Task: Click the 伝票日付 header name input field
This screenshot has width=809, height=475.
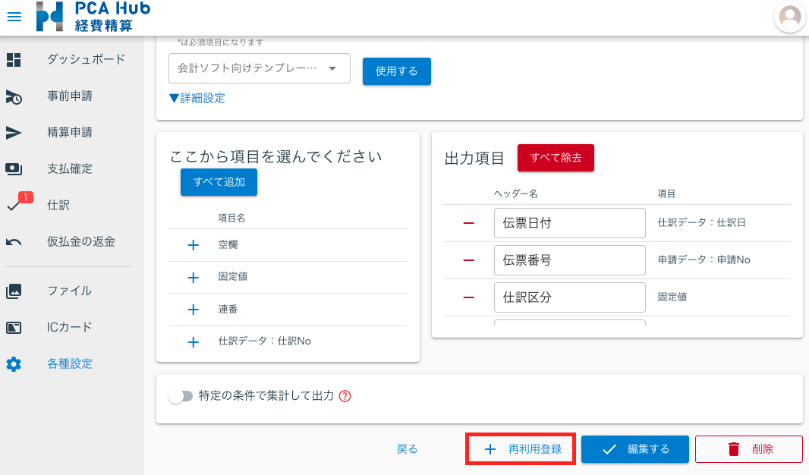Action: click(569, 222)
